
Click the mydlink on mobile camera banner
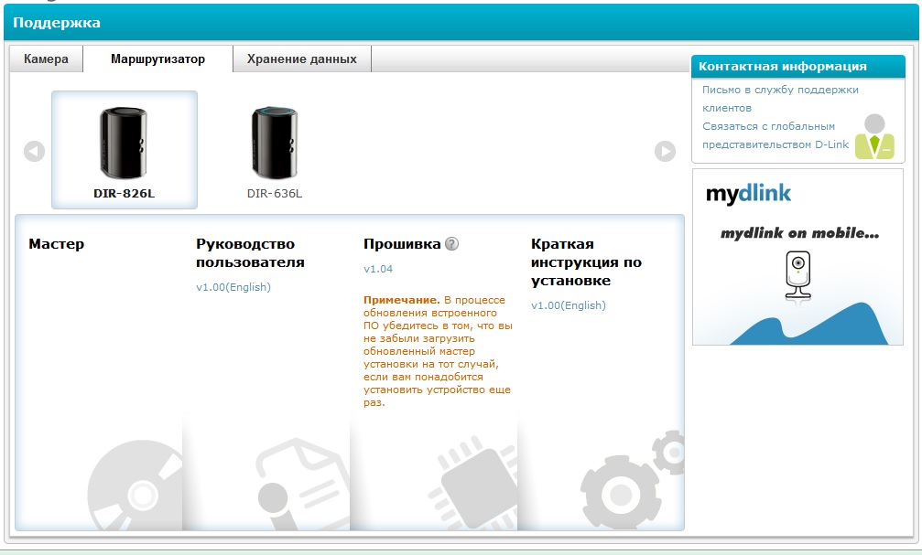coord(797,274)
